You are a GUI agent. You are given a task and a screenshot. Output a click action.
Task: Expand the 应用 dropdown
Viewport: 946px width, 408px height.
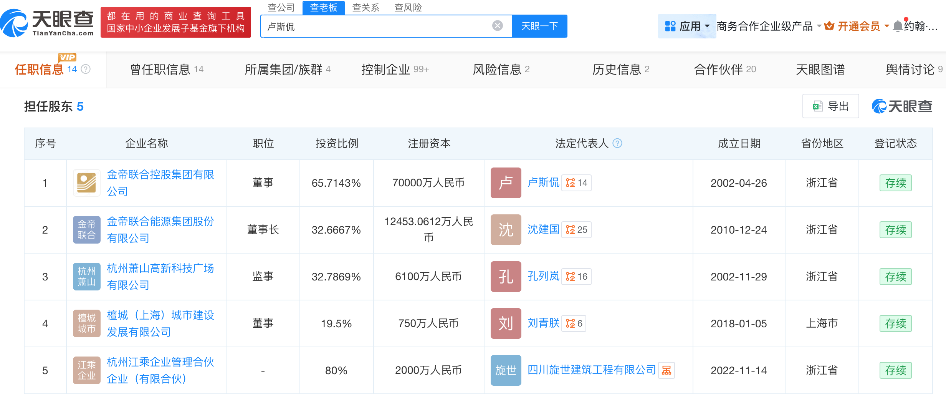coord(708,25)
